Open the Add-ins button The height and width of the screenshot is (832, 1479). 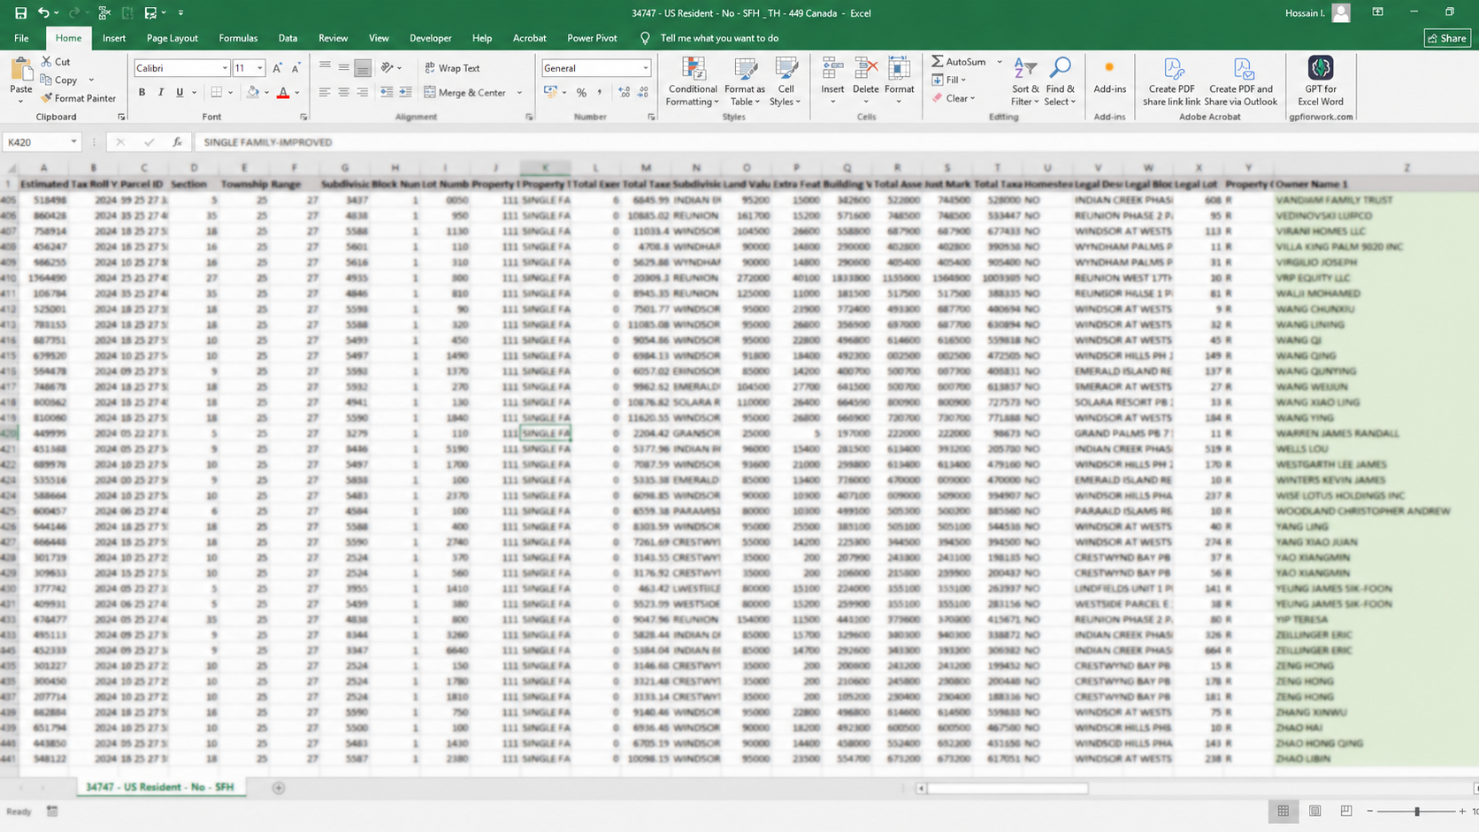[x=1109, y=77]
